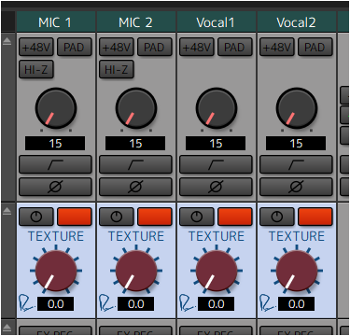
Task: Enable +48V phantom power on Vocal1
Action: [197, 47]
